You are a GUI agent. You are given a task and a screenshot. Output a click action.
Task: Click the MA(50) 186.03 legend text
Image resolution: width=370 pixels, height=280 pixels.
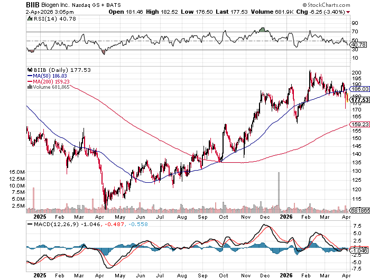click(x=50, y=76)
